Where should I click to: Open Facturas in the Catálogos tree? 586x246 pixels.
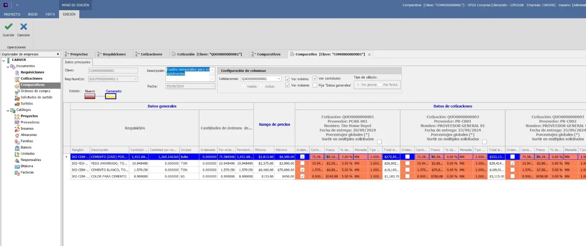coord(27,172)
